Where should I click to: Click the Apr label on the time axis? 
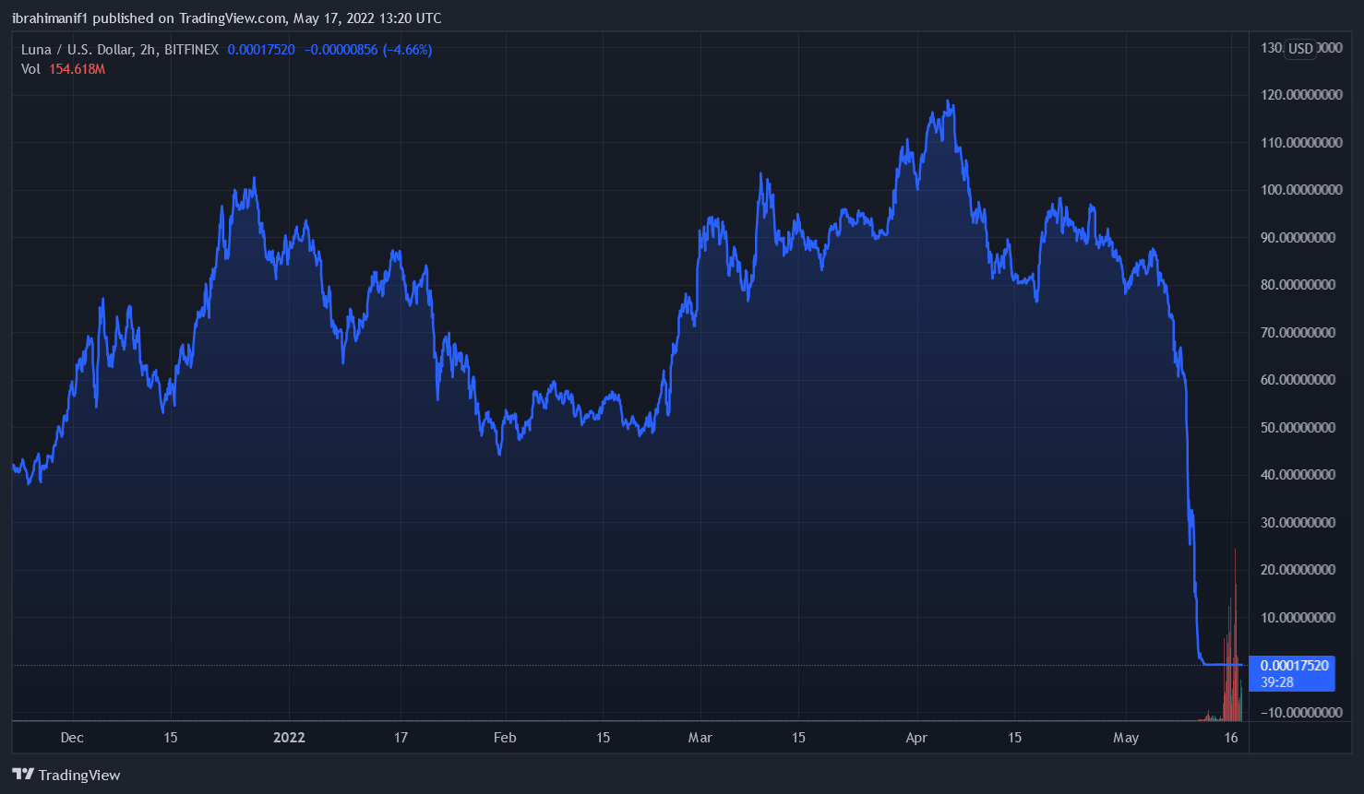[x=916, y=738]
